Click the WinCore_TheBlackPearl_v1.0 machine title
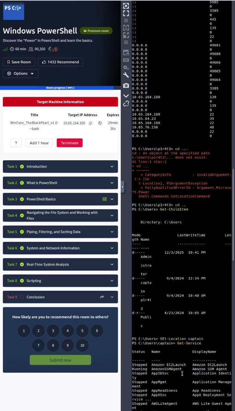 point(34,125)
